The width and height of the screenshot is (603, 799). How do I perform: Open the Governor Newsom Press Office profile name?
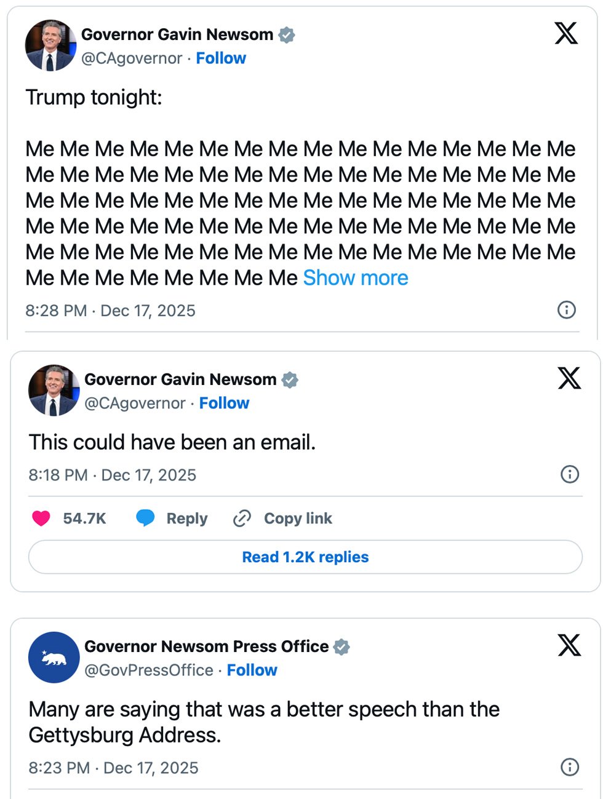point(206,646)
